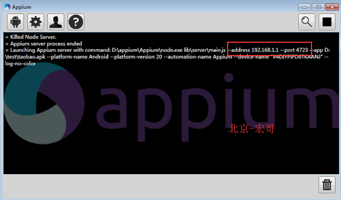Open General Settings gear icon
Viewport: 341px width, 200px height.
(x=36, y=22)
